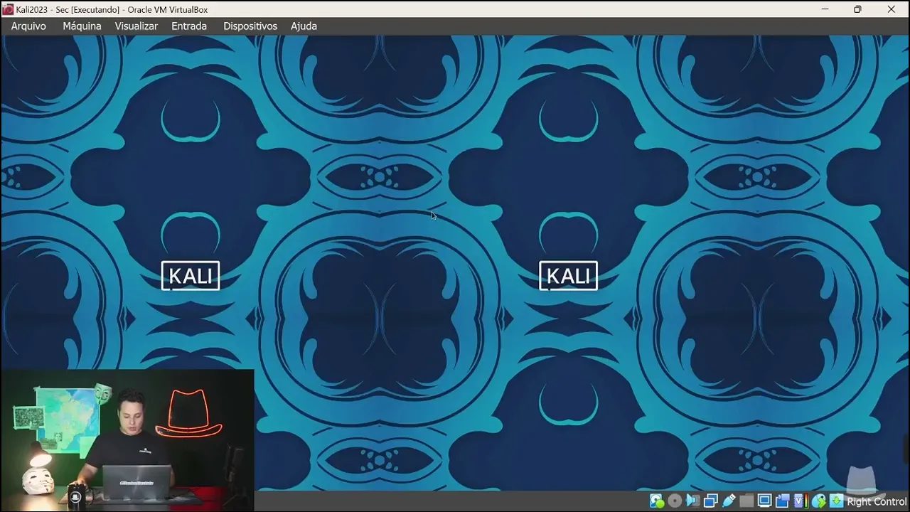Open the Máquina menu
Image resolution: width=910 pixels, height=512 pixels.
click(82, 26)
